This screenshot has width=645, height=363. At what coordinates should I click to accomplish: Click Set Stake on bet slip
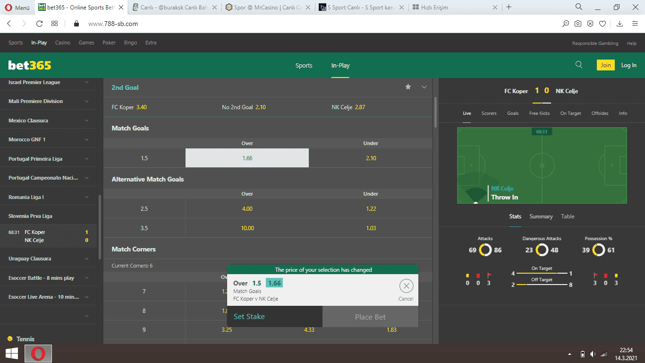(275, 317)
